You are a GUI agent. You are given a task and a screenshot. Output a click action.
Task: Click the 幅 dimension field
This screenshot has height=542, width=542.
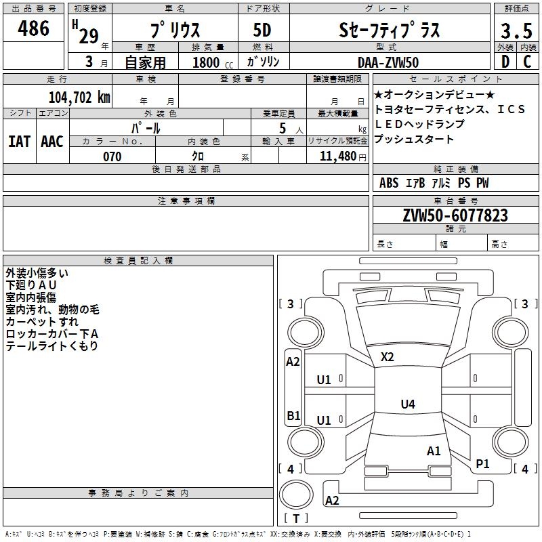[x=462, y=244]
